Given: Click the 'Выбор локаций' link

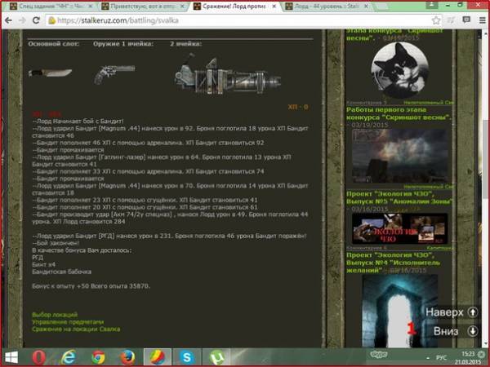Looking at the screenshot, I should point(55,314).
